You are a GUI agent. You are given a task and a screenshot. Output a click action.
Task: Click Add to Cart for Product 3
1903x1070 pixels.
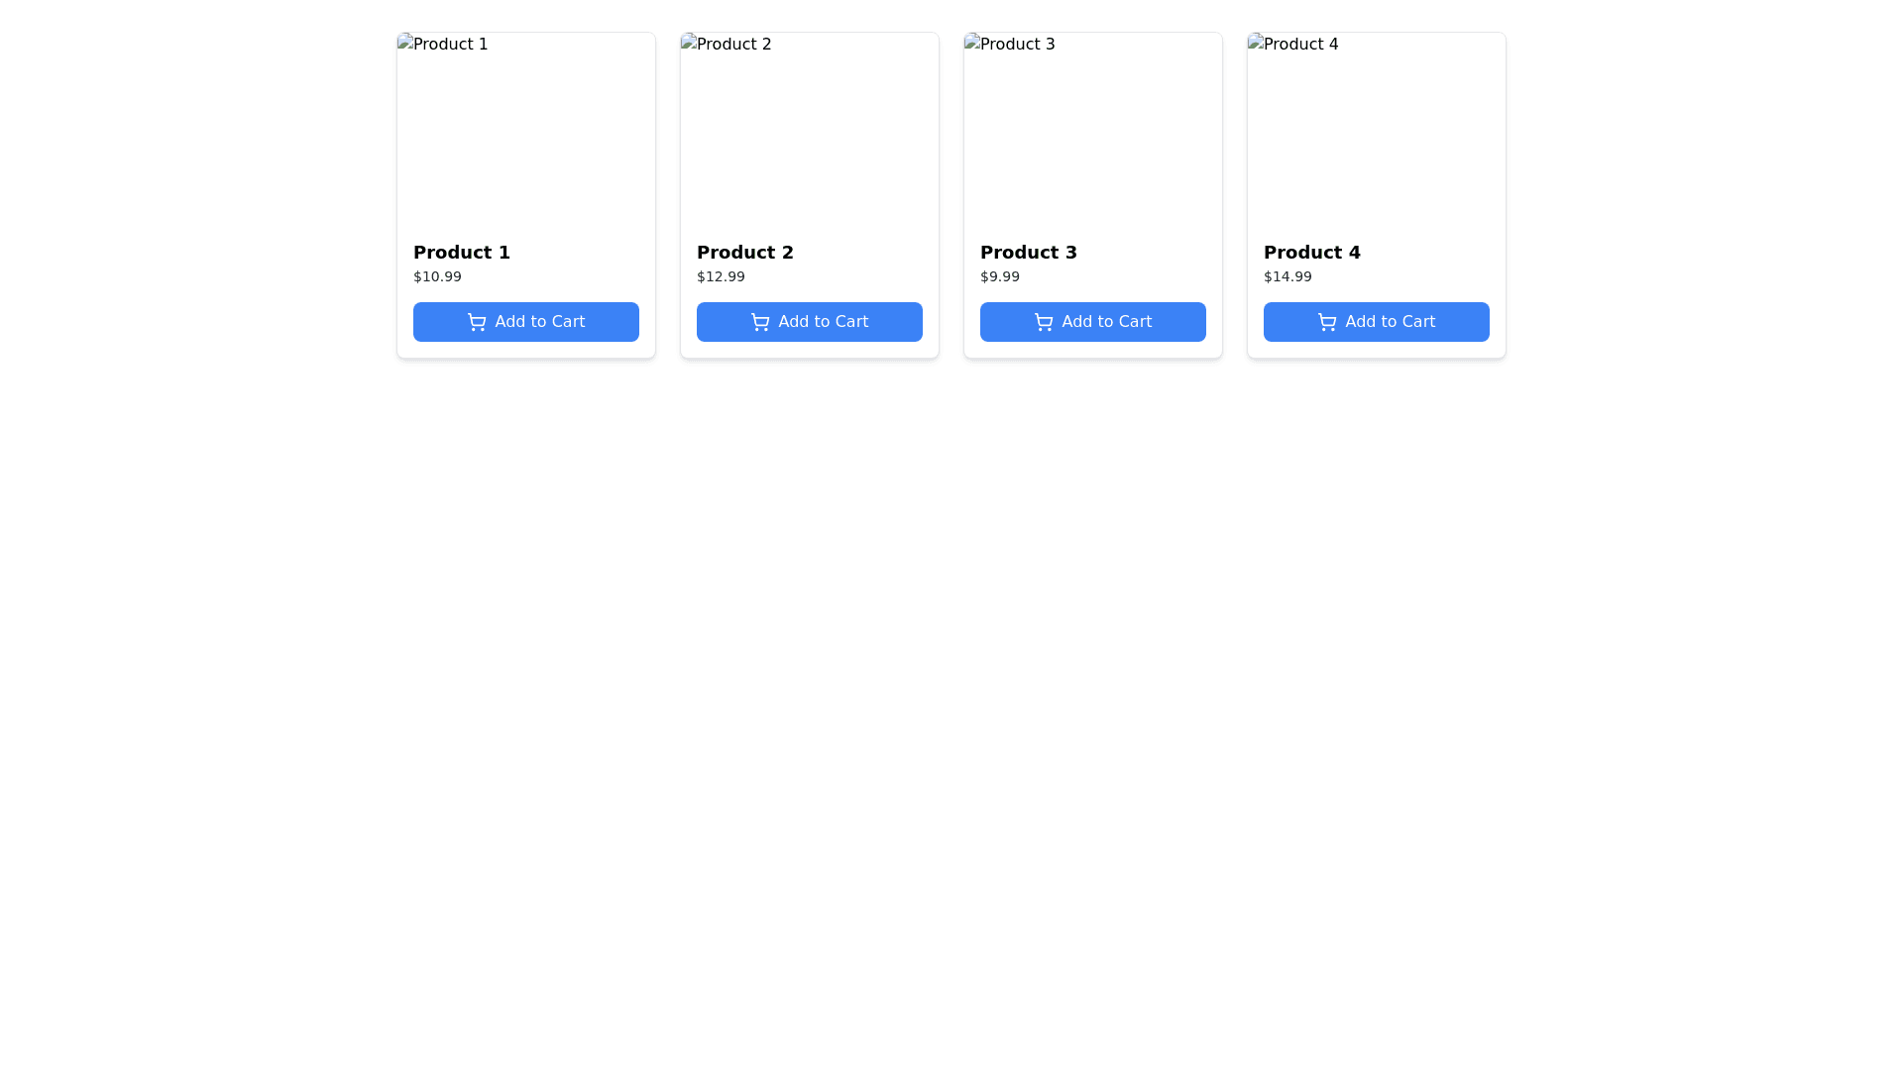(x=1092, y=322)
